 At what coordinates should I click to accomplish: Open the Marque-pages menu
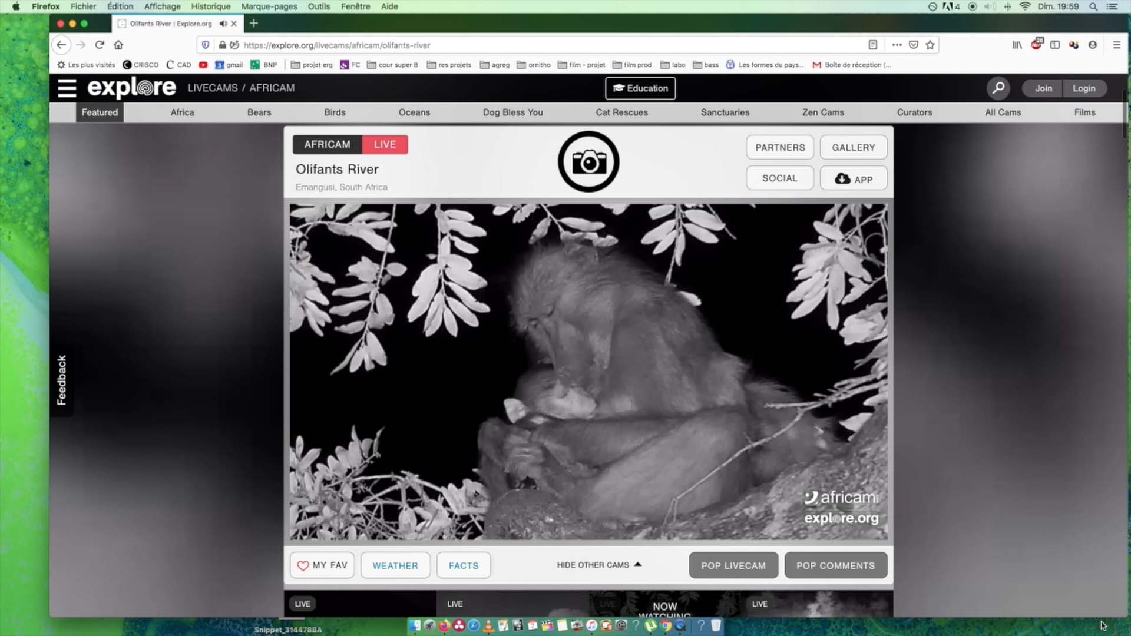269,6
